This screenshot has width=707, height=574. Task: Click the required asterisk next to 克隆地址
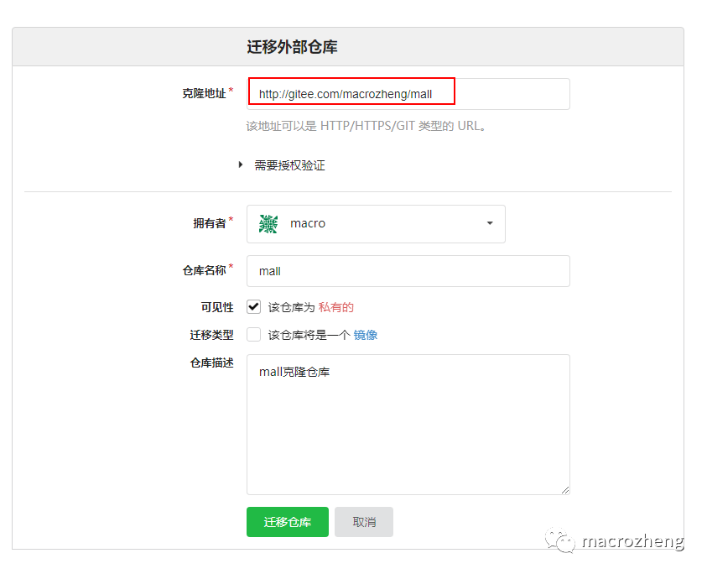tap(232, 88)
